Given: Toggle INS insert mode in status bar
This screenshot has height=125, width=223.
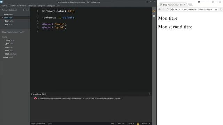Looking at the screenshot, I should point(113,124).
